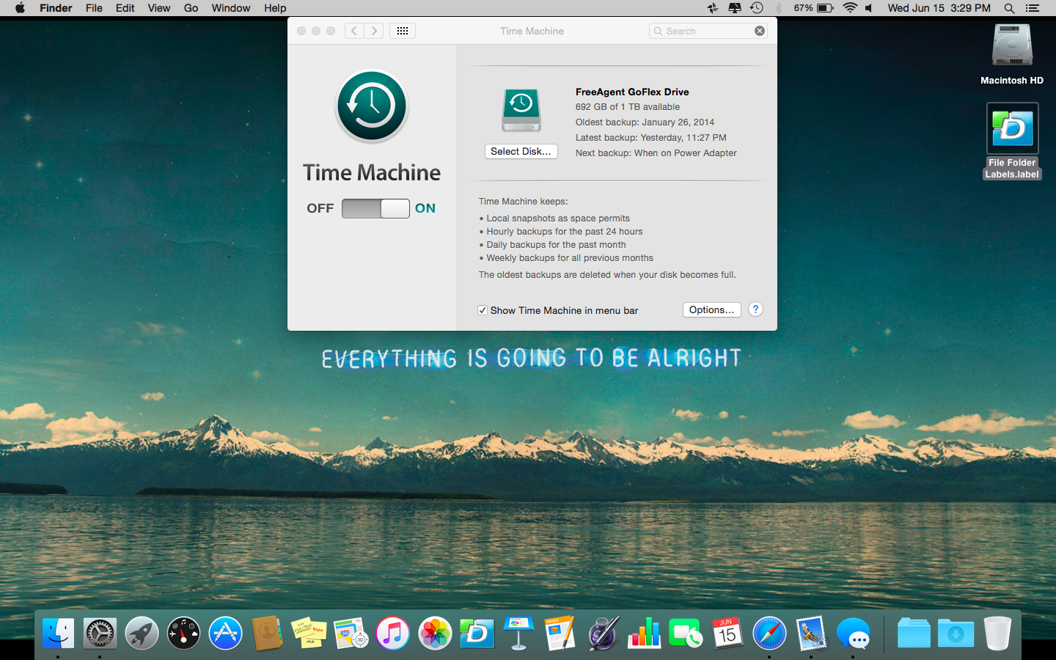Open Calendar in the Dock

pyautogui.click(x=727, y=632)
